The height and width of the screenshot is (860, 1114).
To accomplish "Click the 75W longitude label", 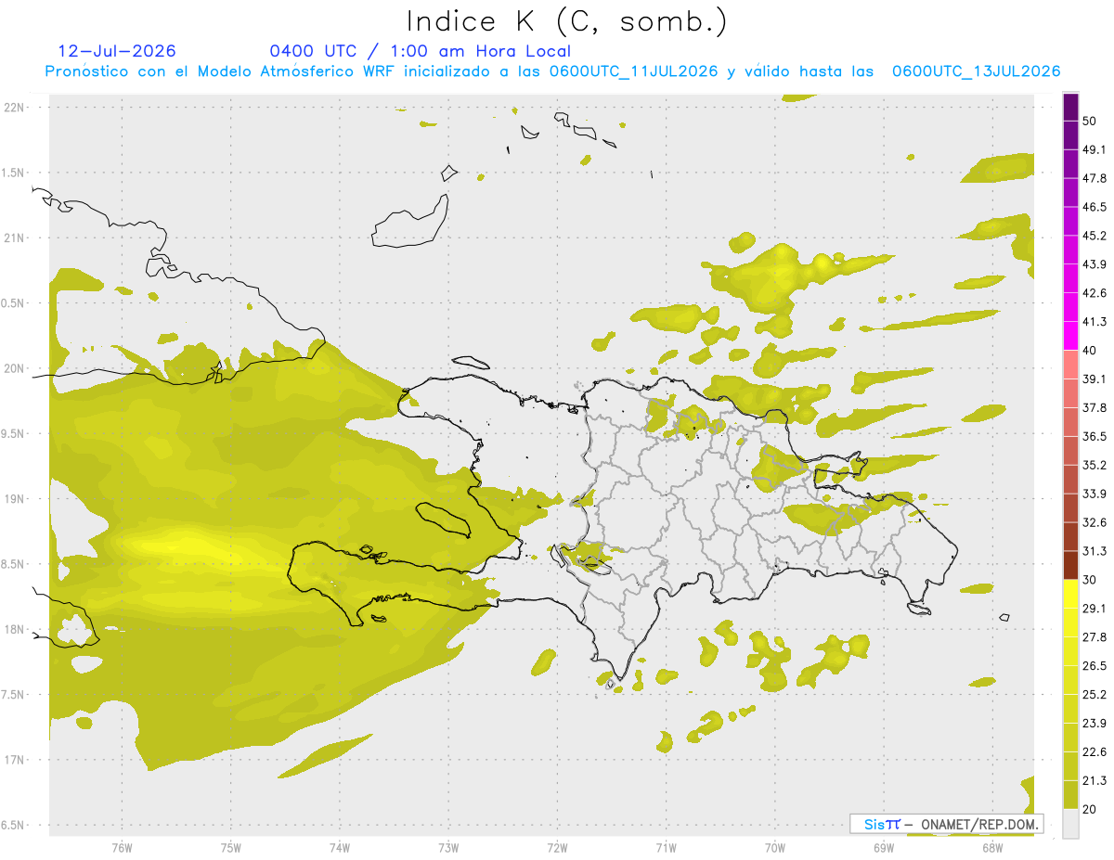I will 231,847.
